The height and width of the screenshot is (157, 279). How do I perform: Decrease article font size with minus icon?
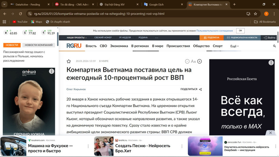point(187,61)
